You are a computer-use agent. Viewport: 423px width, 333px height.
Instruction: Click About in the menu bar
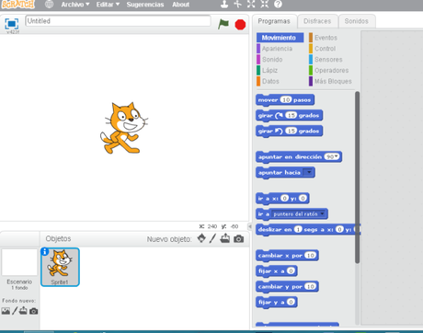coord(180,5)
